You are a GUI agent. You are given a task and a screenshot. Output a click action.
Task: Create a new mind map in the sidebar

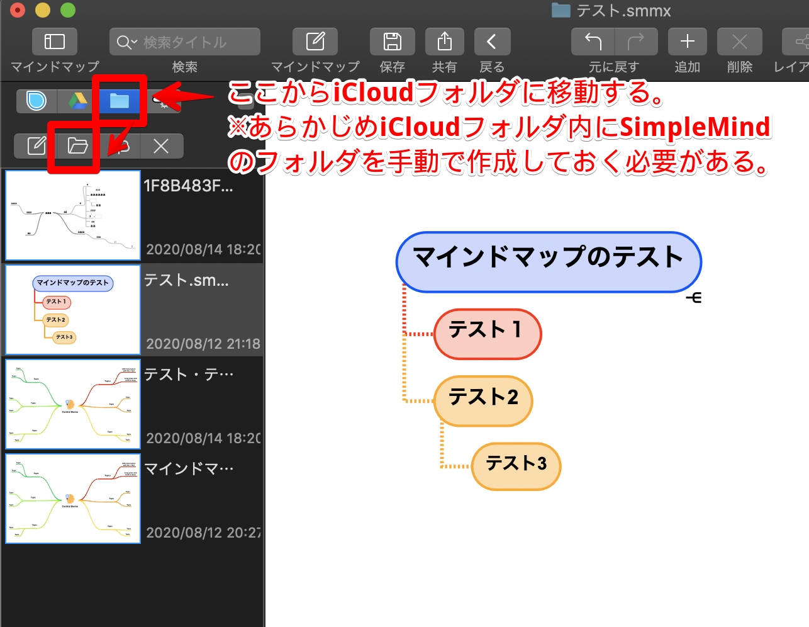(36, 146)
